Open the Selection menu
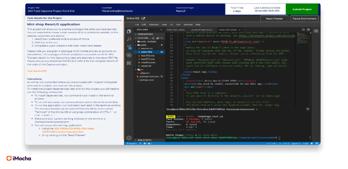This screenshot has height=169, width=348. coord(154,25)
